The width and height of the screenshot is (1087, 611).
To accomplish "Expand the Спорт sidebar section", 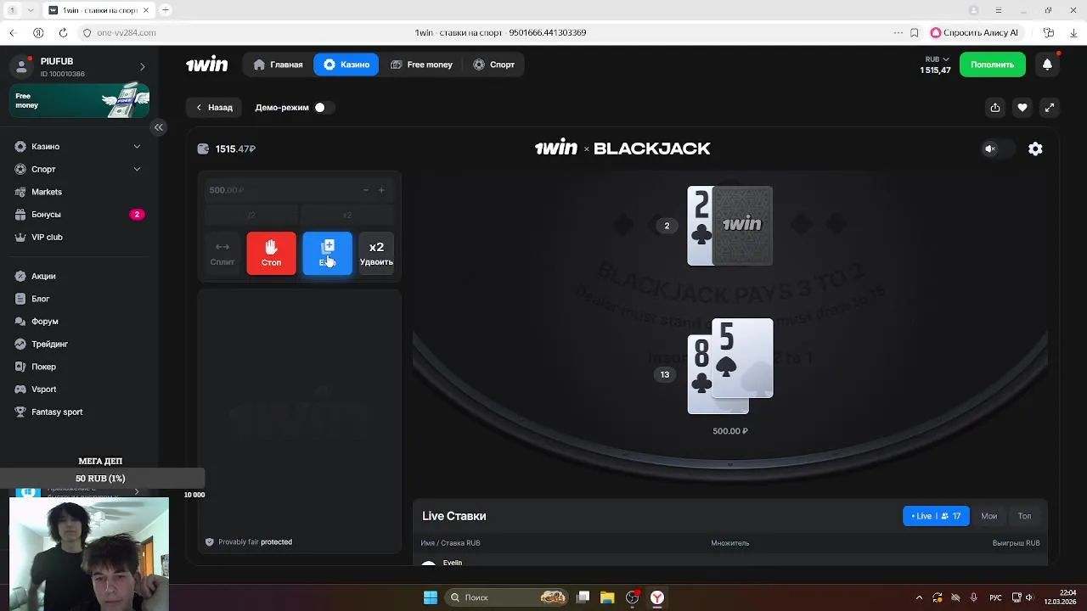I will point(137,169).
